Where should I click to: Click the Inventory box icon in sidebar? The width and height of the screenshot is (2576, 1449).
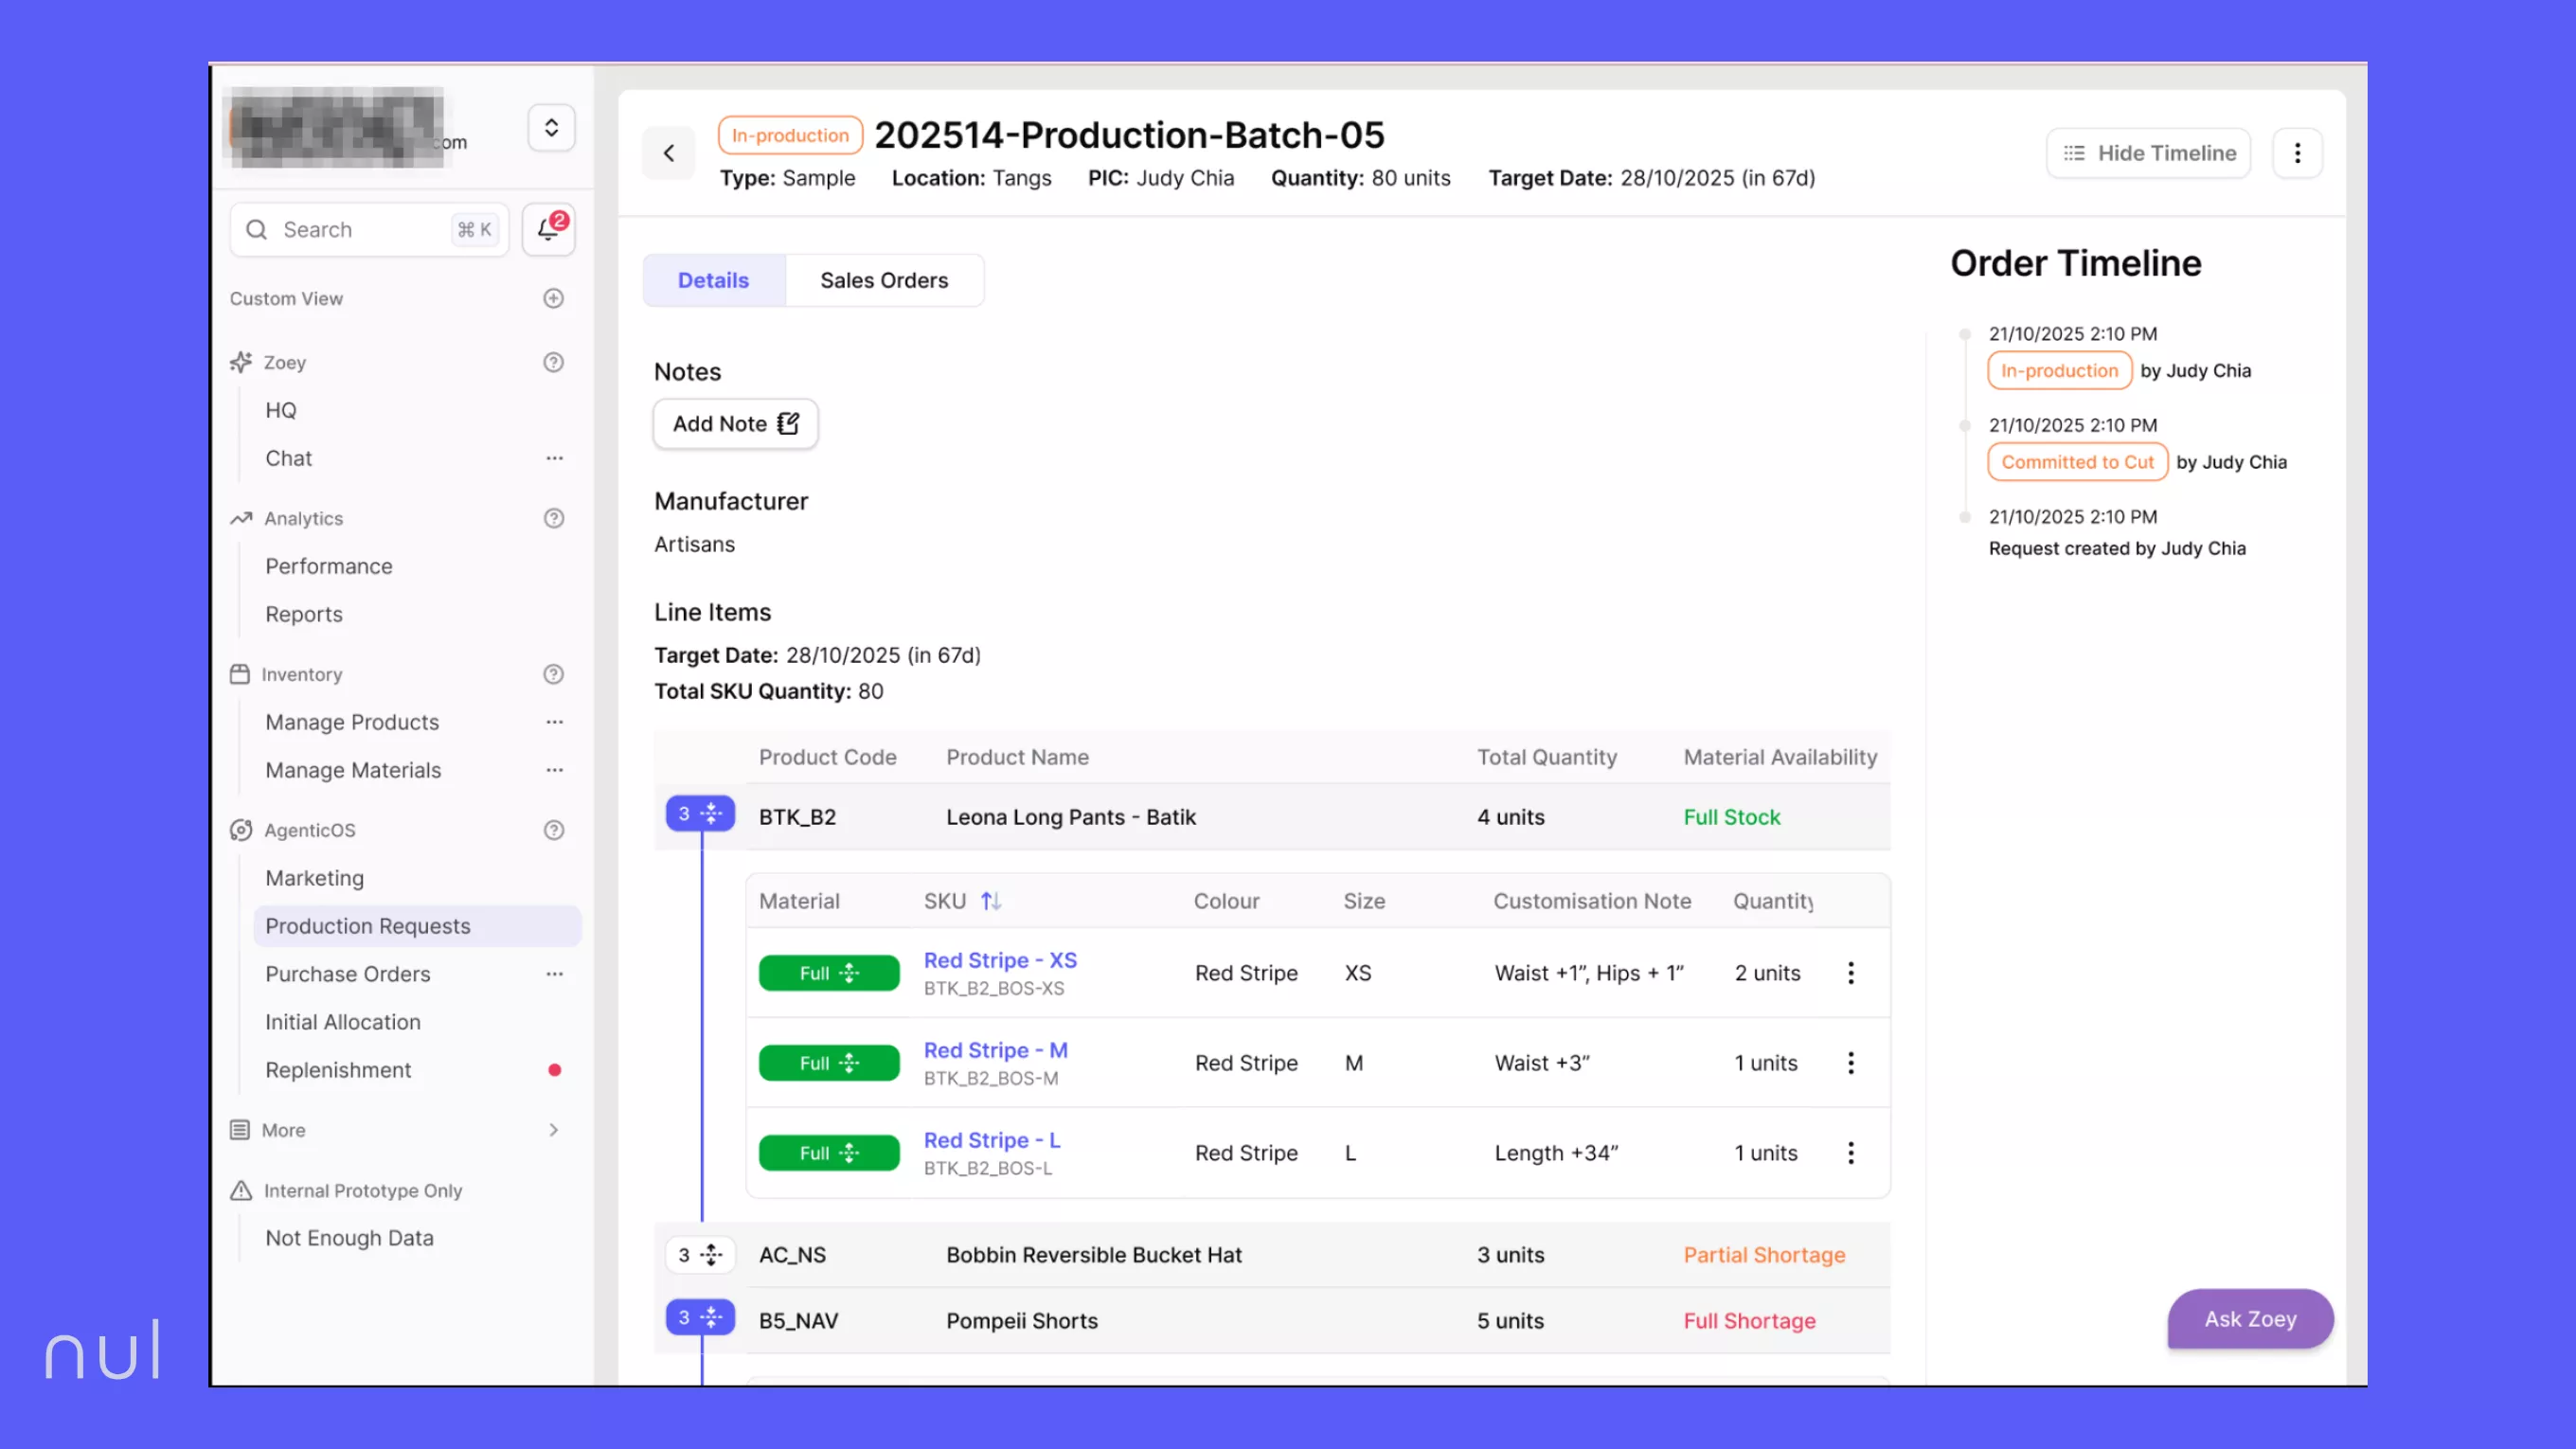coord(240,674)
